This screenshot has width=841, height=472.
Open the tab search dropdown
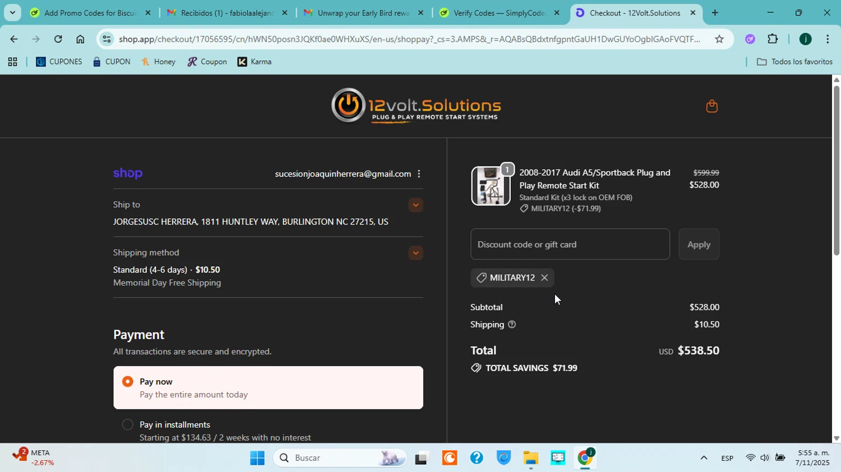point(12,12)
